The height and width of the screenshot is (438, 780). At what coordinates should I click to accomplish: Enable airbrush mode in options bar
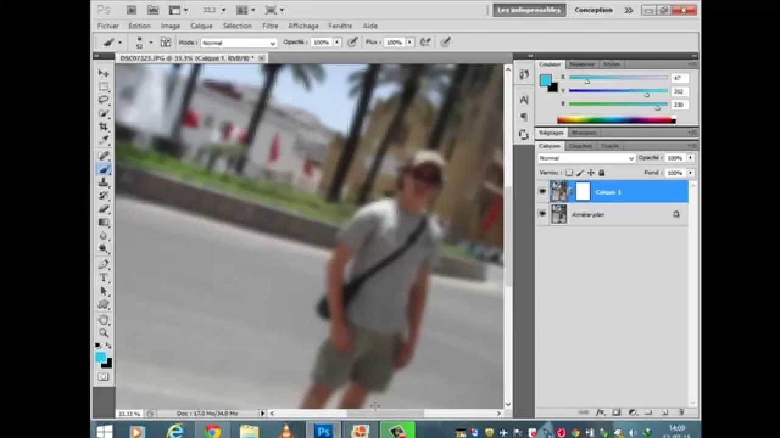click(x=425, y=42)
